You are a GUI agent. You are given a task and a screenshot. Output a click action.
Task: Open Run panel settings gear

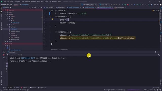tap(156, 52)
